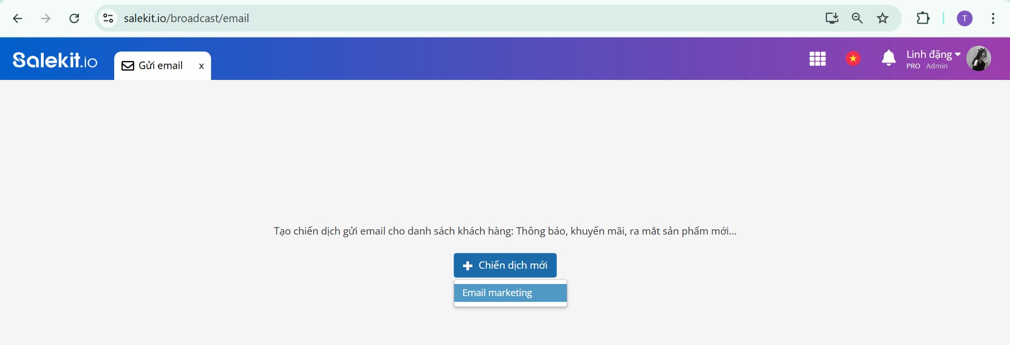The height and width of the screenshot is (345, 1010).
Task: Click the Salekit.io logo
Action: (55, 60)
